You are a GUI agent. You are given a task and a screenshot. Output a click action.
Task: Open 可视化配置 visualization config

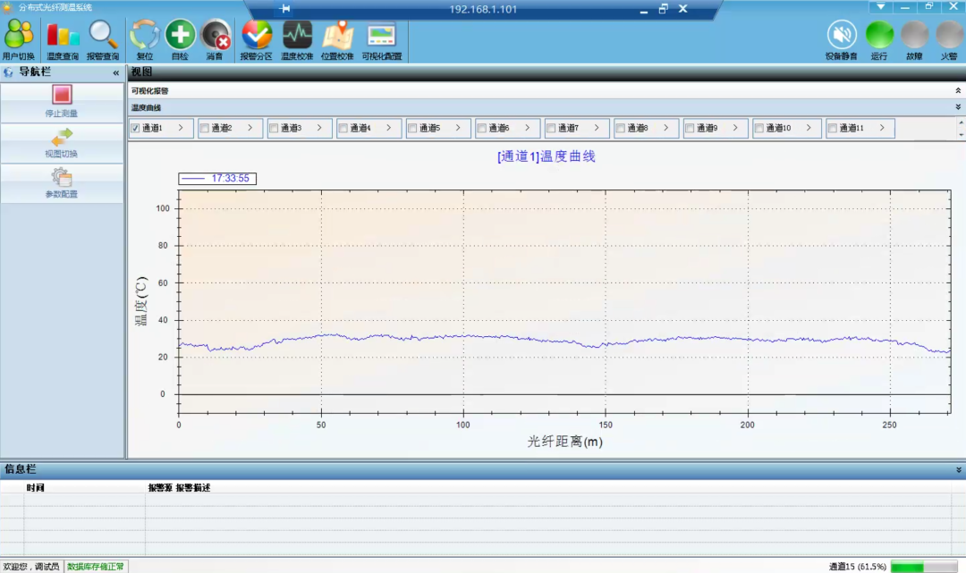click(x=381, y=39)
